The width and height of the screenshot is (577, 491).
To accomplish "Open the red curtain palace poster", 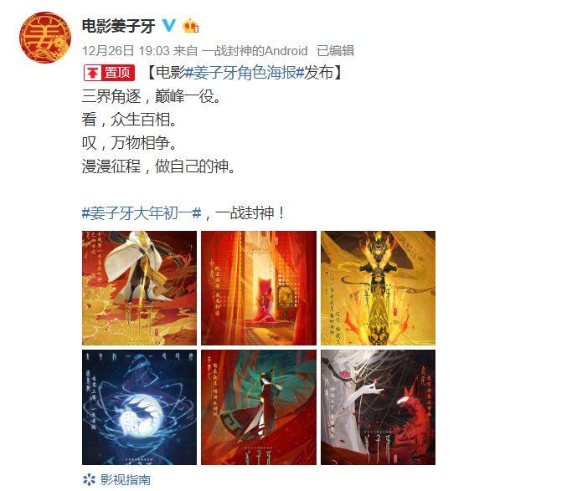I will (259, 288).
